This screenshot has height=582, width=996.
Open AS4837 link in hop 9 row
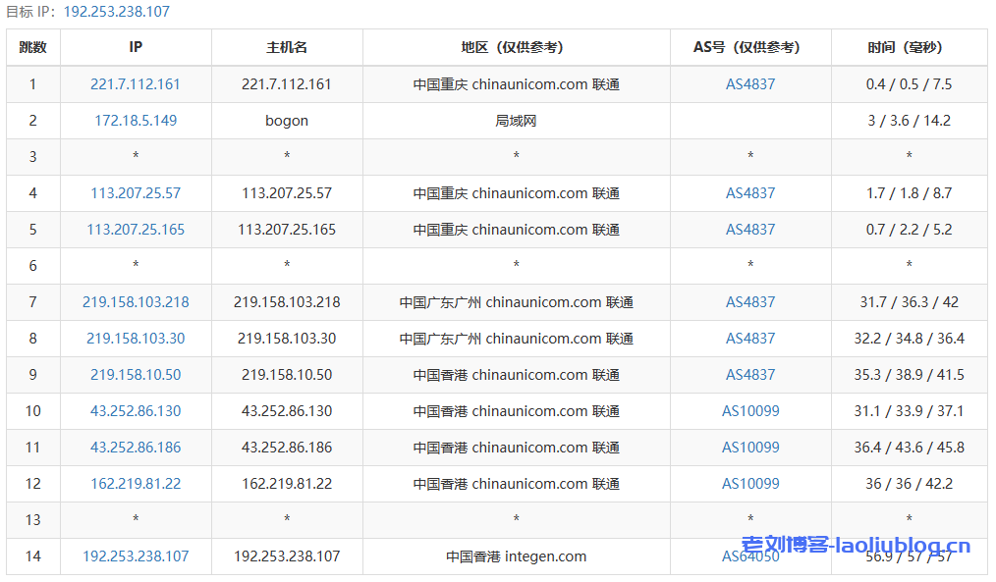coord(750,375)
